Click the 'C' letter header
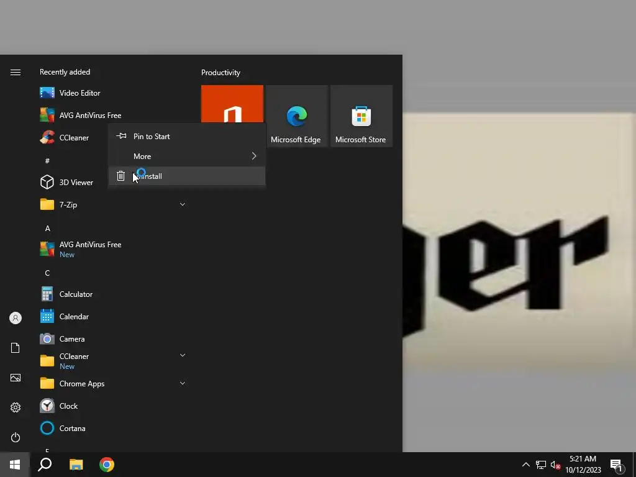This screenshot has width=636, height=477. [x=47, y=273]
